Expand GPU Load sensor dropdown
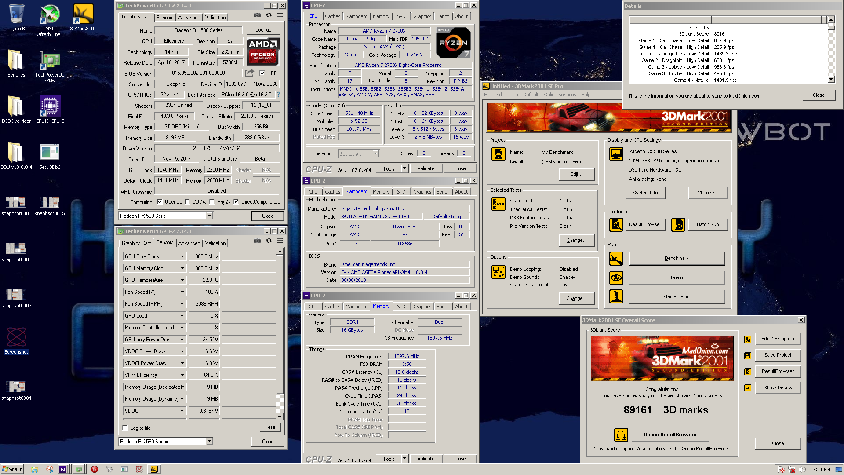844x475 pixels. pyautogui.click(x=182, y=316)
